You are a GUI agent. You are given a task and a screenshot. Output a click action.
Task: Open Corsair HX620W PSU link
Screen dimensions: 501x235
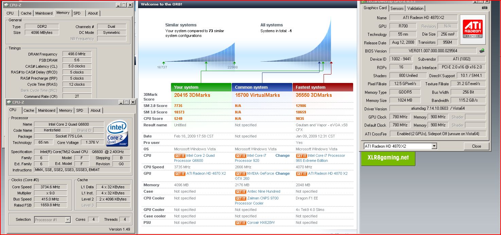coord(261,223)
